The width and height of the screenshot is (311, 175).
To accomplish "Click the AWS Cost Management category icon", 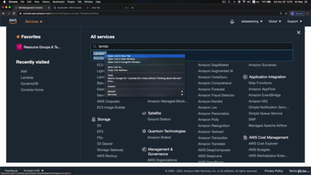I will click(x=245, y=137).
